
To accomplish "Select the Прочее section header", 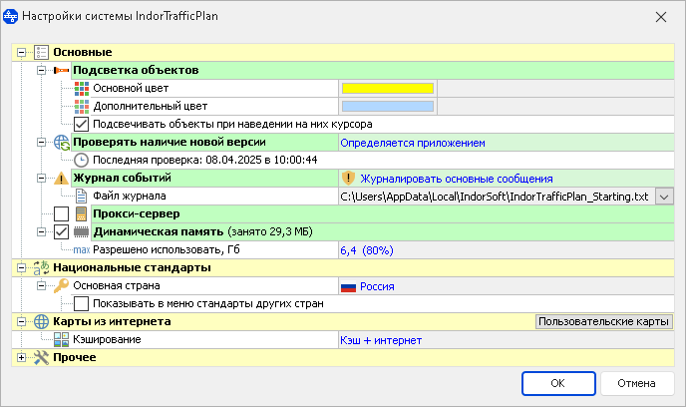I will pos(343,357).
